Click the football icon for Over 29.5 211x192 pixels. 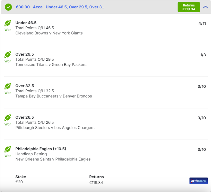8,55
